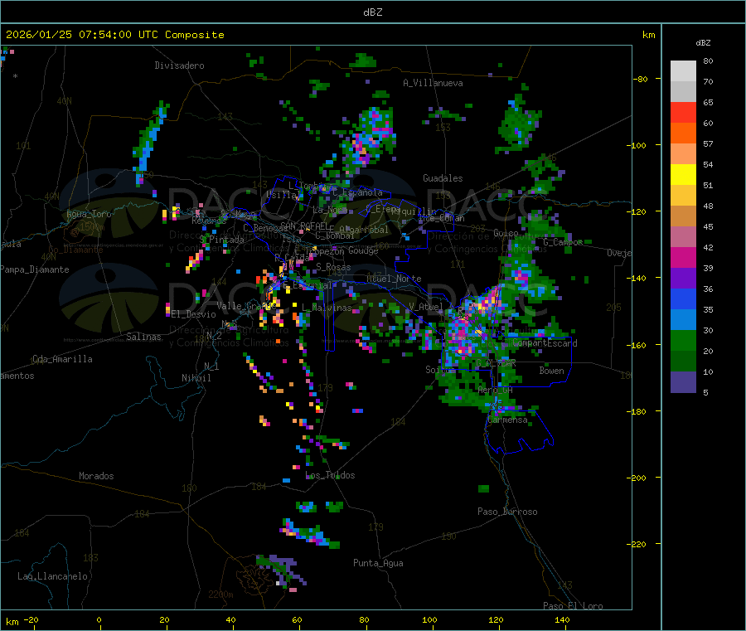Image resolution: width=746 pixels, height=631 pixels.
Task: Select the Agua_Toro label on map
Action: point(89,214)
